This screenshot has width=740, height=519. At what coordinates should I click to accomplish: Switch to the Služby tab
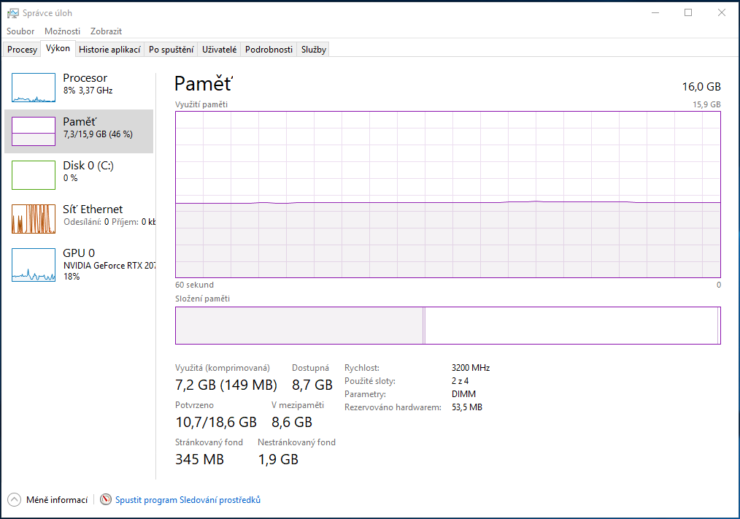[314, 50]
